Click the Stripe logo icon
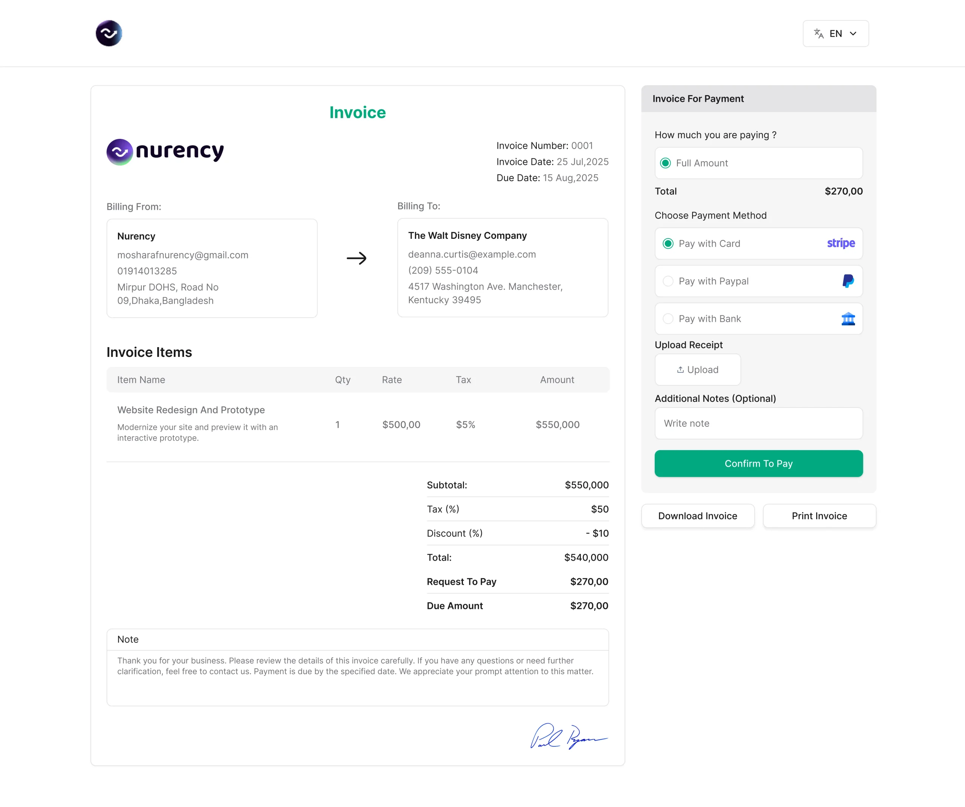Screen dimensions: 965x807 [x=841, y=243]
